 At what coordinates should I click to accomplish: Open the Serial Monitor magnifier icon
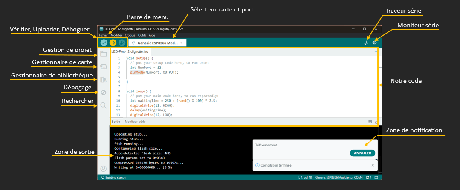tap(375, 43)
